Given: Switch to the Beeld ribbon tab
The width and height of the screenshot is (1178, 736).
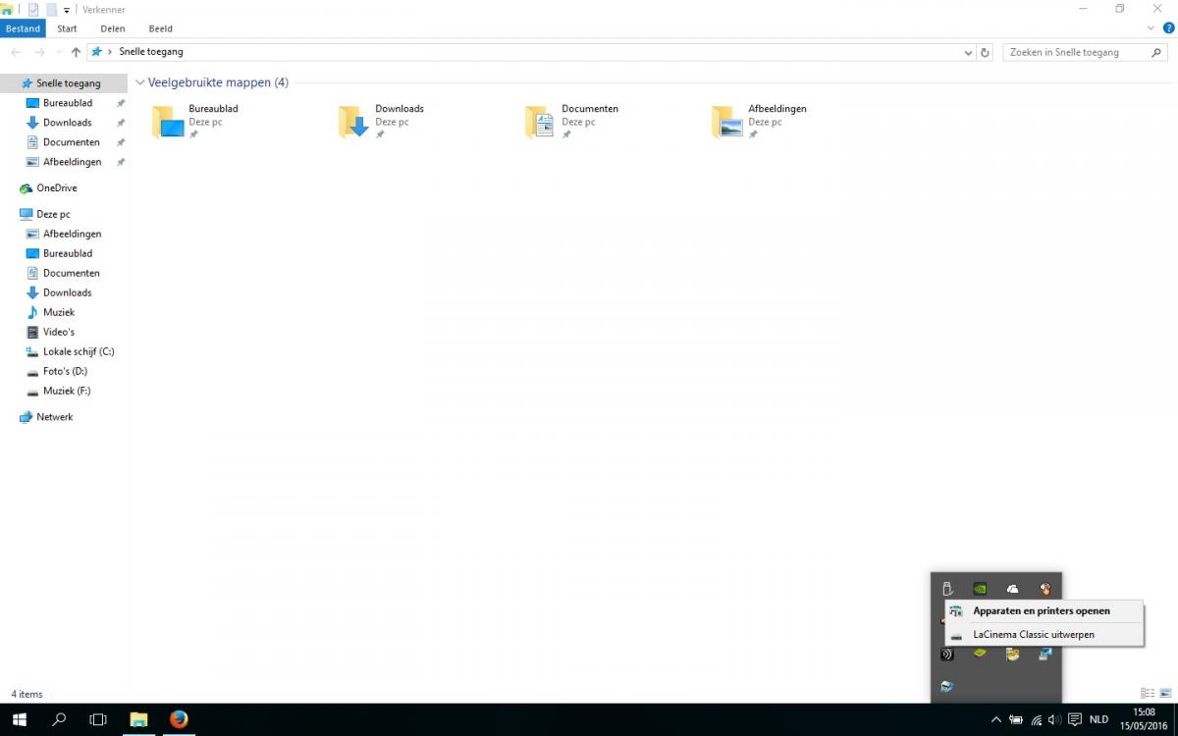Looking at the screenshot, I should (160, 28).
